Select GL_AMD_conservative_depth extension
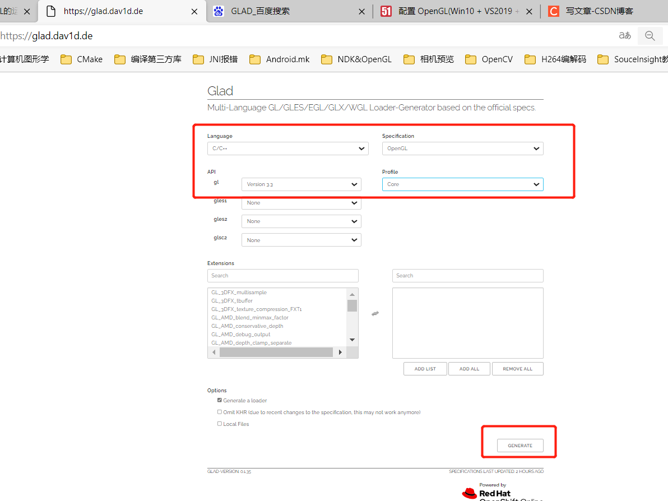The image size is (668, 501). (247, 326)
